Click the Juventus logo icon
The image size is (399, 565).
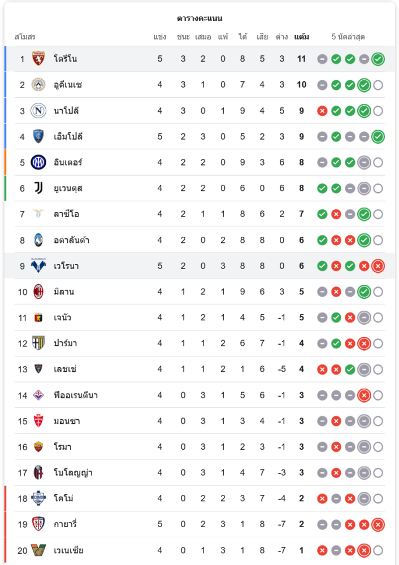coord(38,188)
